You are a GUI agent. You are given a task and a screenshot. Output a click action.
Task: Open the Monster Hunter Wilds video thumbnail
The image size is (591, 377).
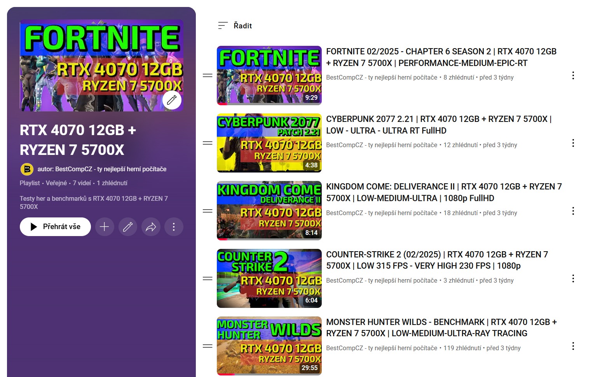269,346
